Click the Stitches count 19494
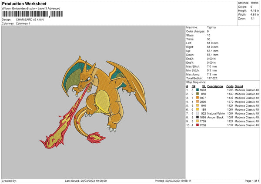The image size is (261, 184). [254, 3]
